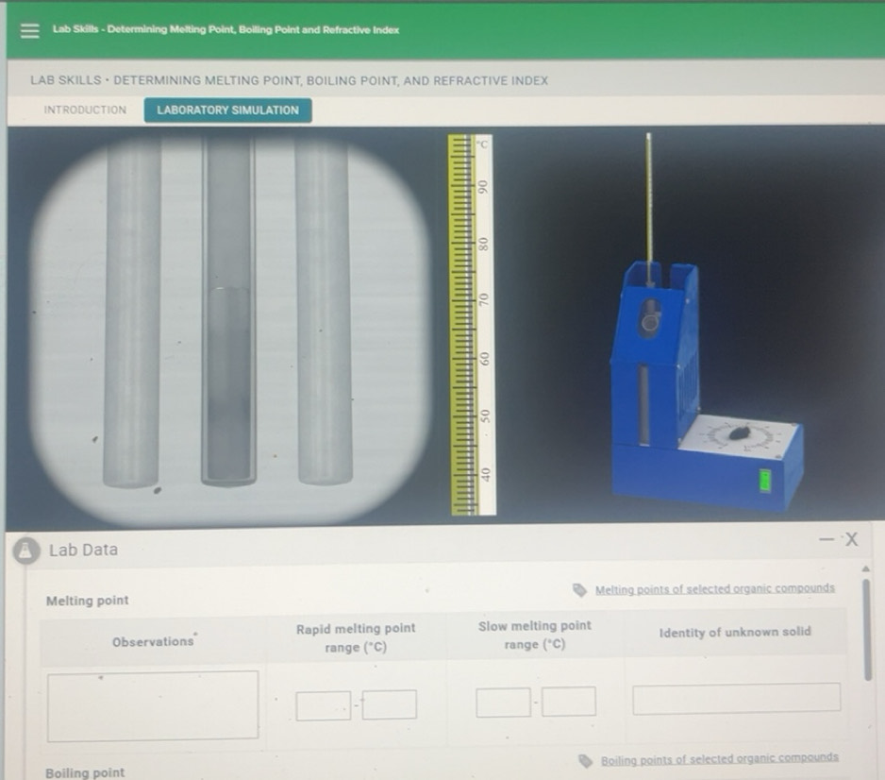The height and width of the screenshot is (780, 885).
Task: Click the eyepiece viewer on the melting apparatus
Action: 651,322
